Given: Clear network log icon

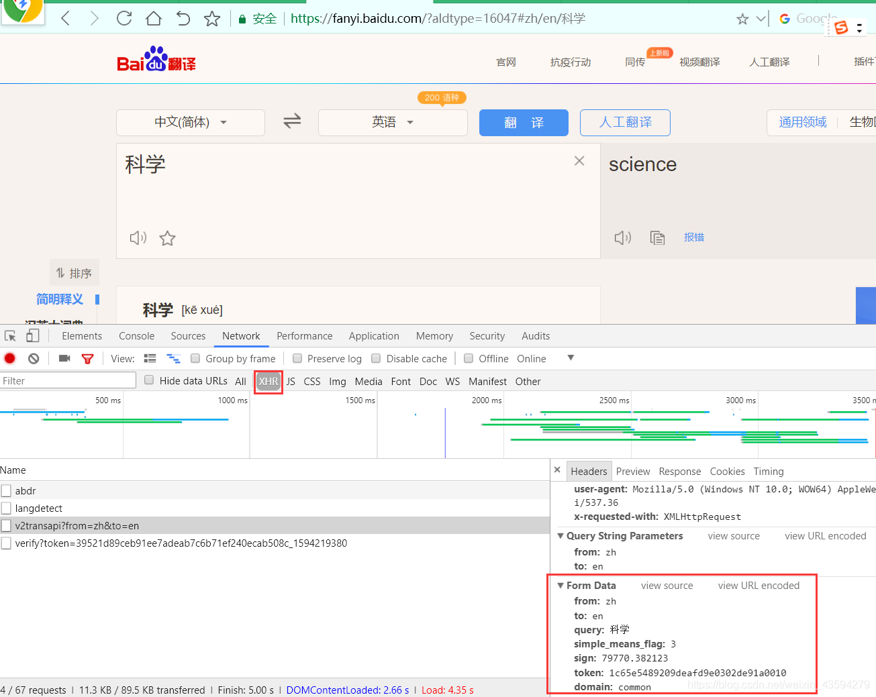Looking at the screenshot, I should 34,358.
